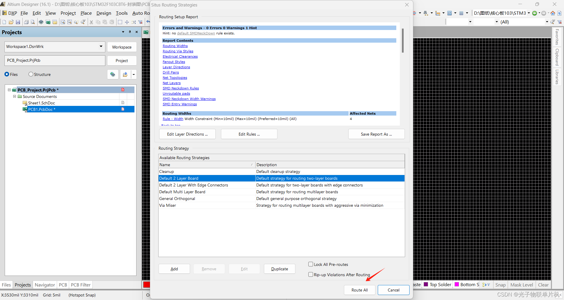Open the (All) filter dropdown
The image size is (564, 300).
(547, 22)
